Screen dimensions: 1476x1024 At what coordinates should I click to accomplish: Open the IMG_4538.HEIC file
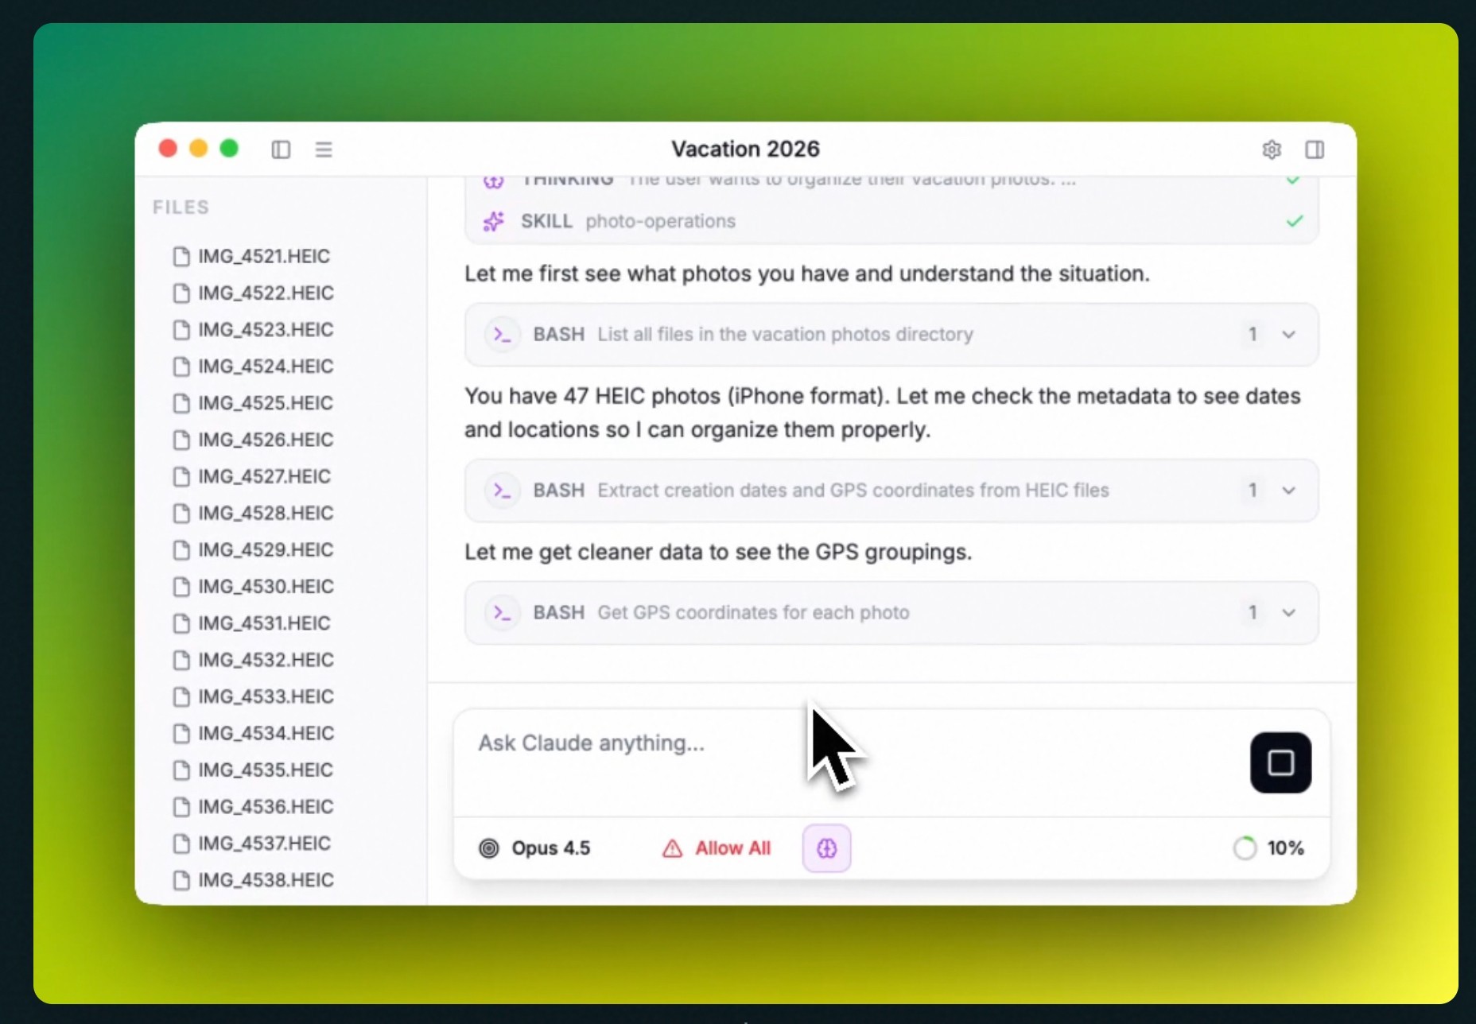(x=265, y=880)
